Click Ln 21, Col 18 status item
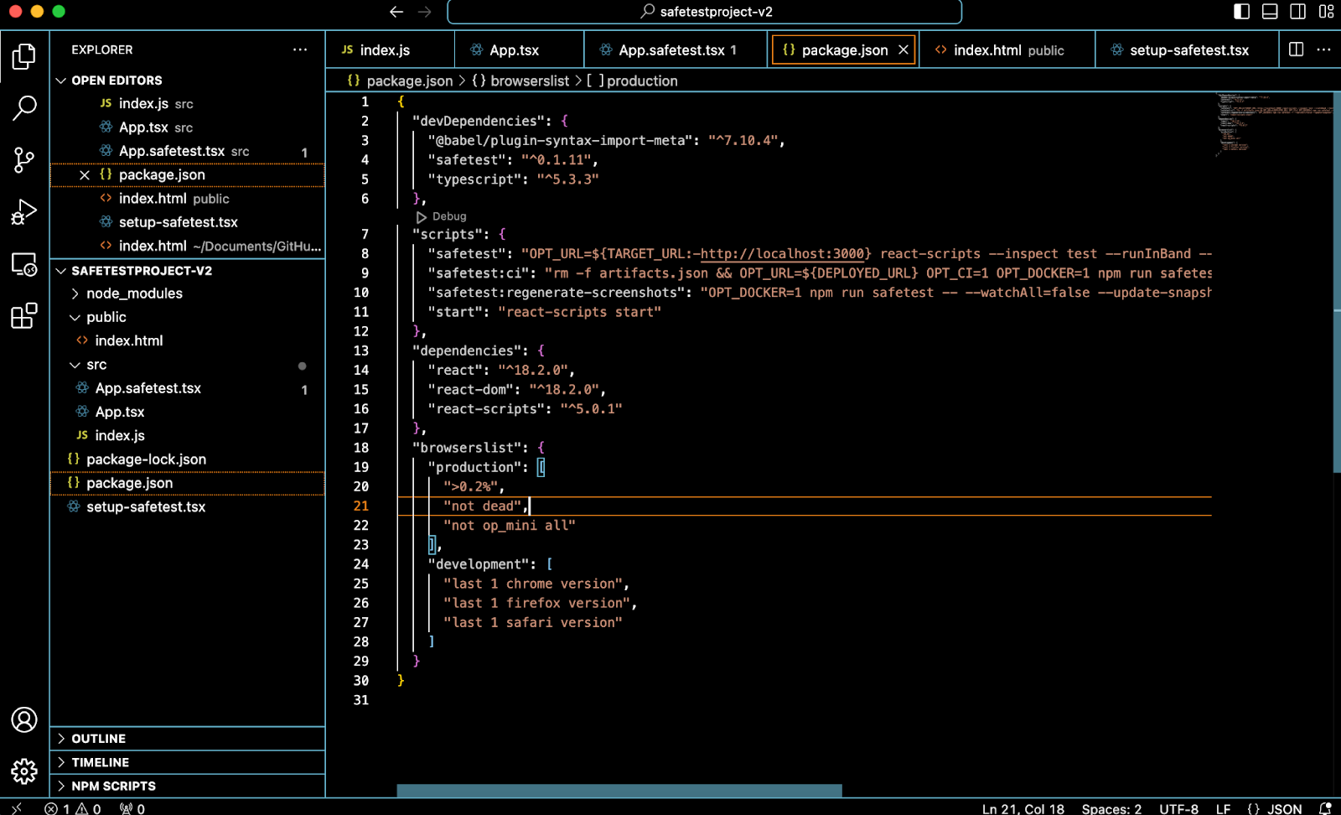 1023,808
